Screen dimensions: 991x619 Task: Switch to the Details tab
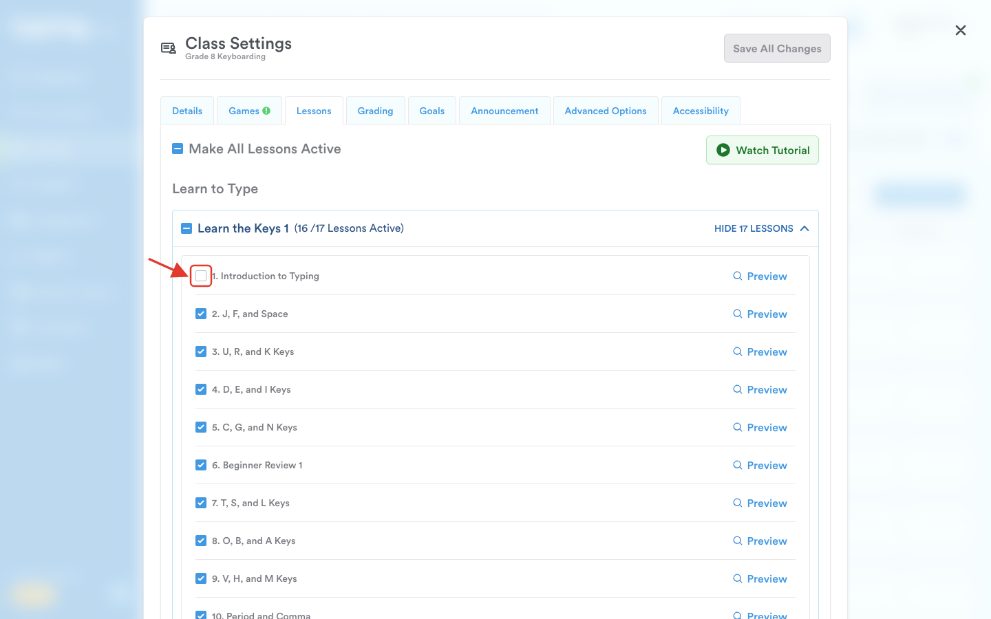point(187,111)
